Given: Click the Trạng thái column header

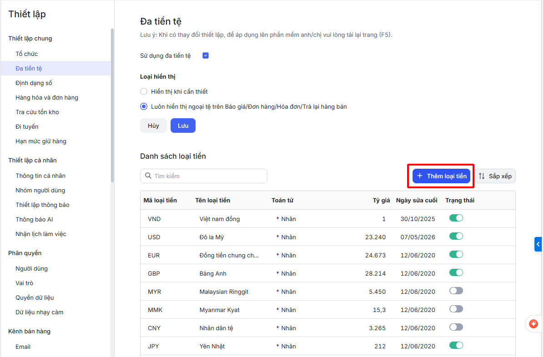Looking at the screenshot, I should coord(460,200).
